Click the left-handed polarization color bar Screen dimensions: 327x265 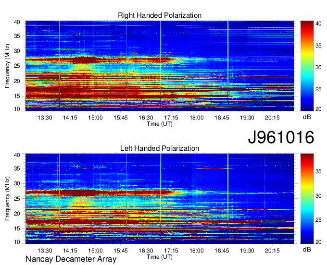(x=307, y=199)
